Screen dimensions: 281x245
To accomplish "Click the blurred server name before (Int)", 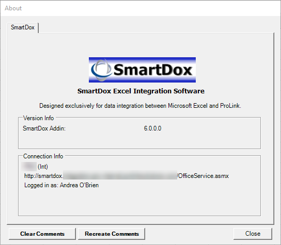I will 29,167.
